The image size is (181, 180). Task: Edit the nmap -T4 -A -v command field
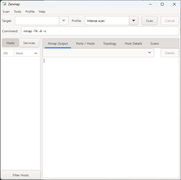100,31
